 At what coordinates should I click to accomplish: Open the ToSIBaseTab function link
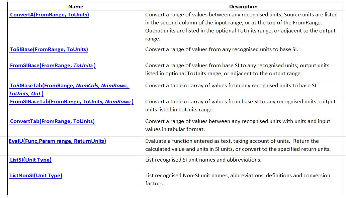[69, 86]
